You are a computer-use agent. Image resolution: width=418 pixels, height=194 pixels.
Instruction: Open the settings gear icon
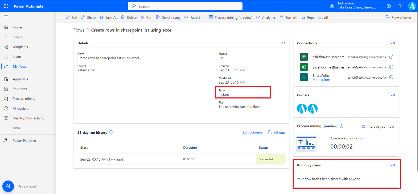(388, 6)
